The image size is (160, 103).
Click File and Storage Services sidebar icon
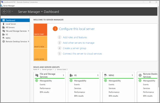tap(4, 31)
